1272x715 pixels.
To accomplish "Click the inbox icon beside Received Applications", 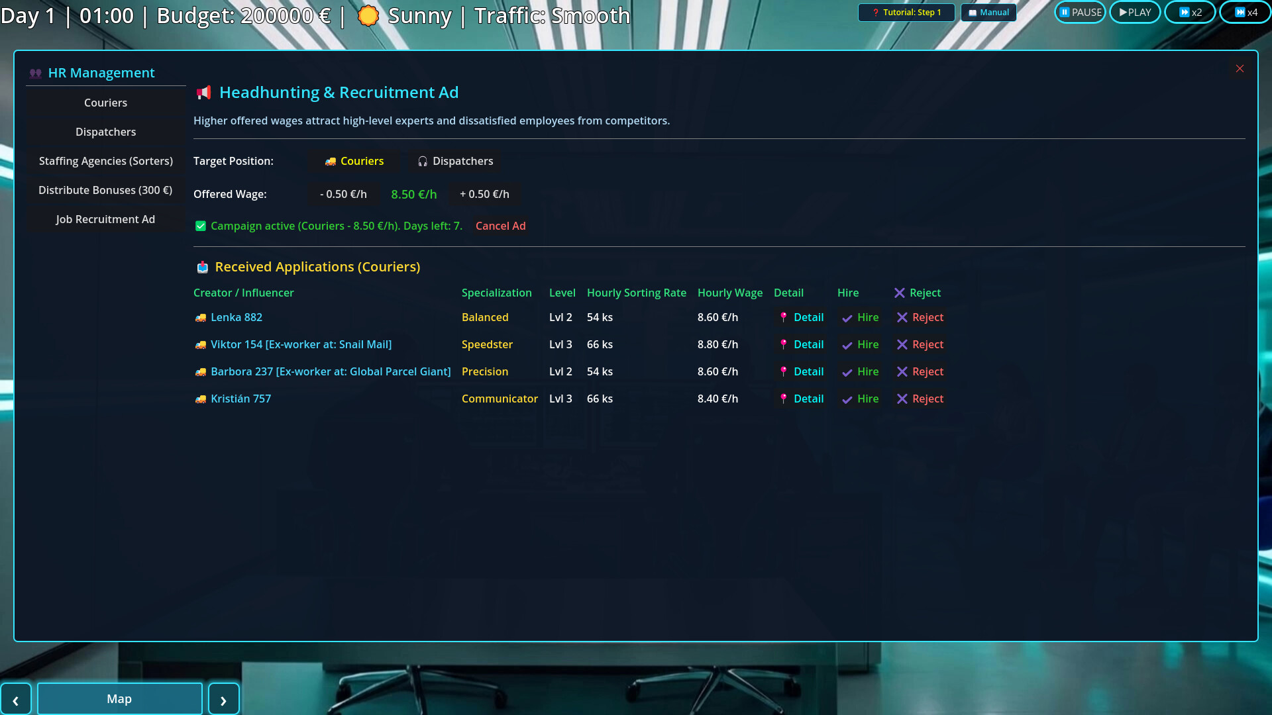I will click(x=203, y=267).
